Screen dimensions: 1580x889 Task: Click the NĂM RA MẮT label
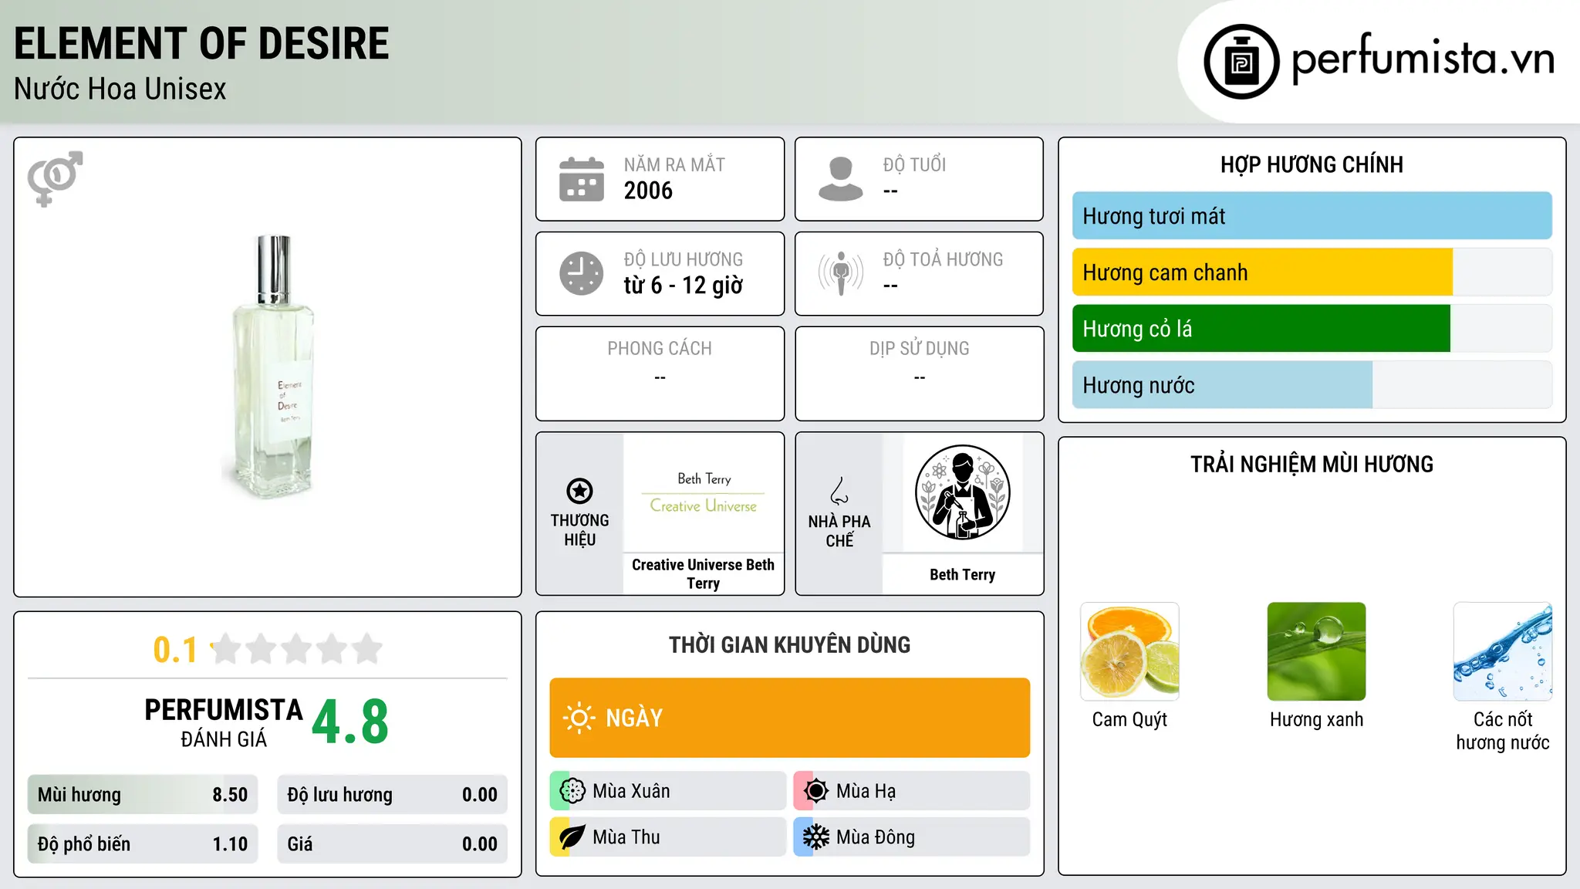pos(674,165)
